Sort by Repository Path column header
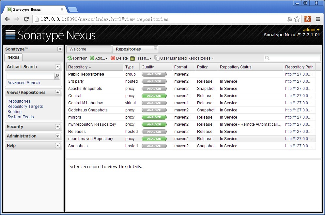The height and width of the screenshot is (215, 325). [299, 67]
